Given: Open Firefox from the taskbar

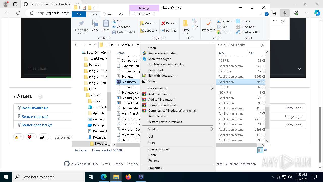Looking at the screenshot, I should [x=128, y=177].
